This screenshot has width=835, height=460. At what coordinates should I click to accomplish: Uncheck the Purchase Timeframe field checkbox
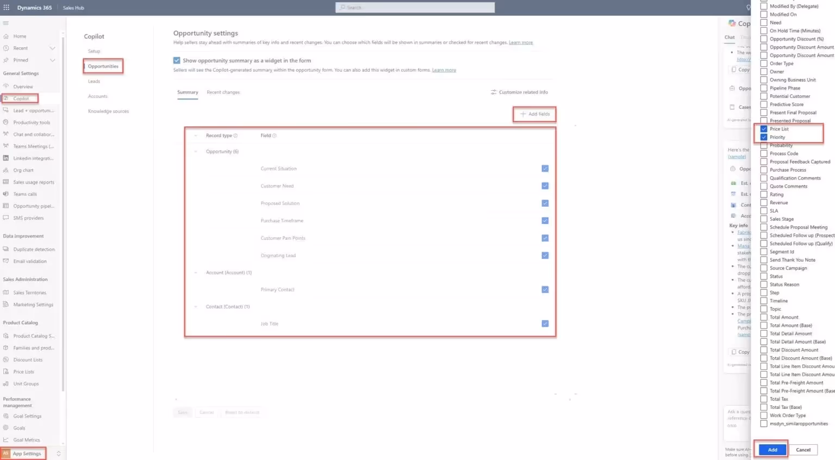[x=545, y=221]
